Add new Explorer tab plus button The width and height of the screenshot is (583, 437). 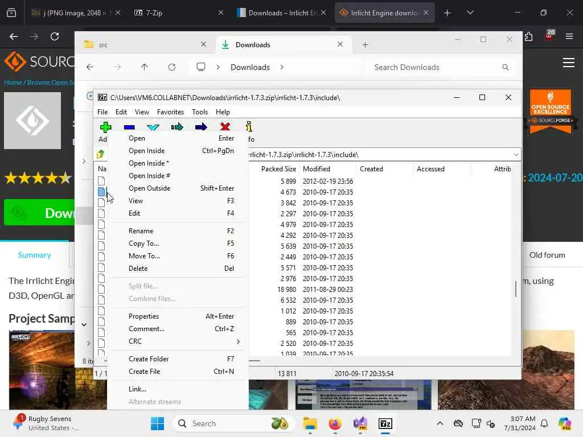365,44
